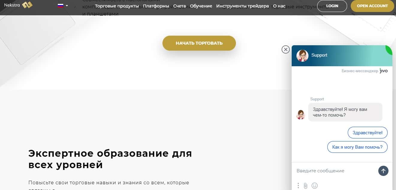Choose the Здравствуйте! quick reply
The image size is (396, 190).
(x=368, y=133)
